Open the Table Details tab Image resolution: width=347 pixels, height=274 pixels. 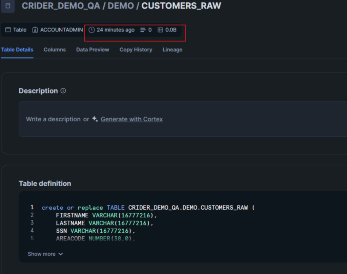[17, 50]
